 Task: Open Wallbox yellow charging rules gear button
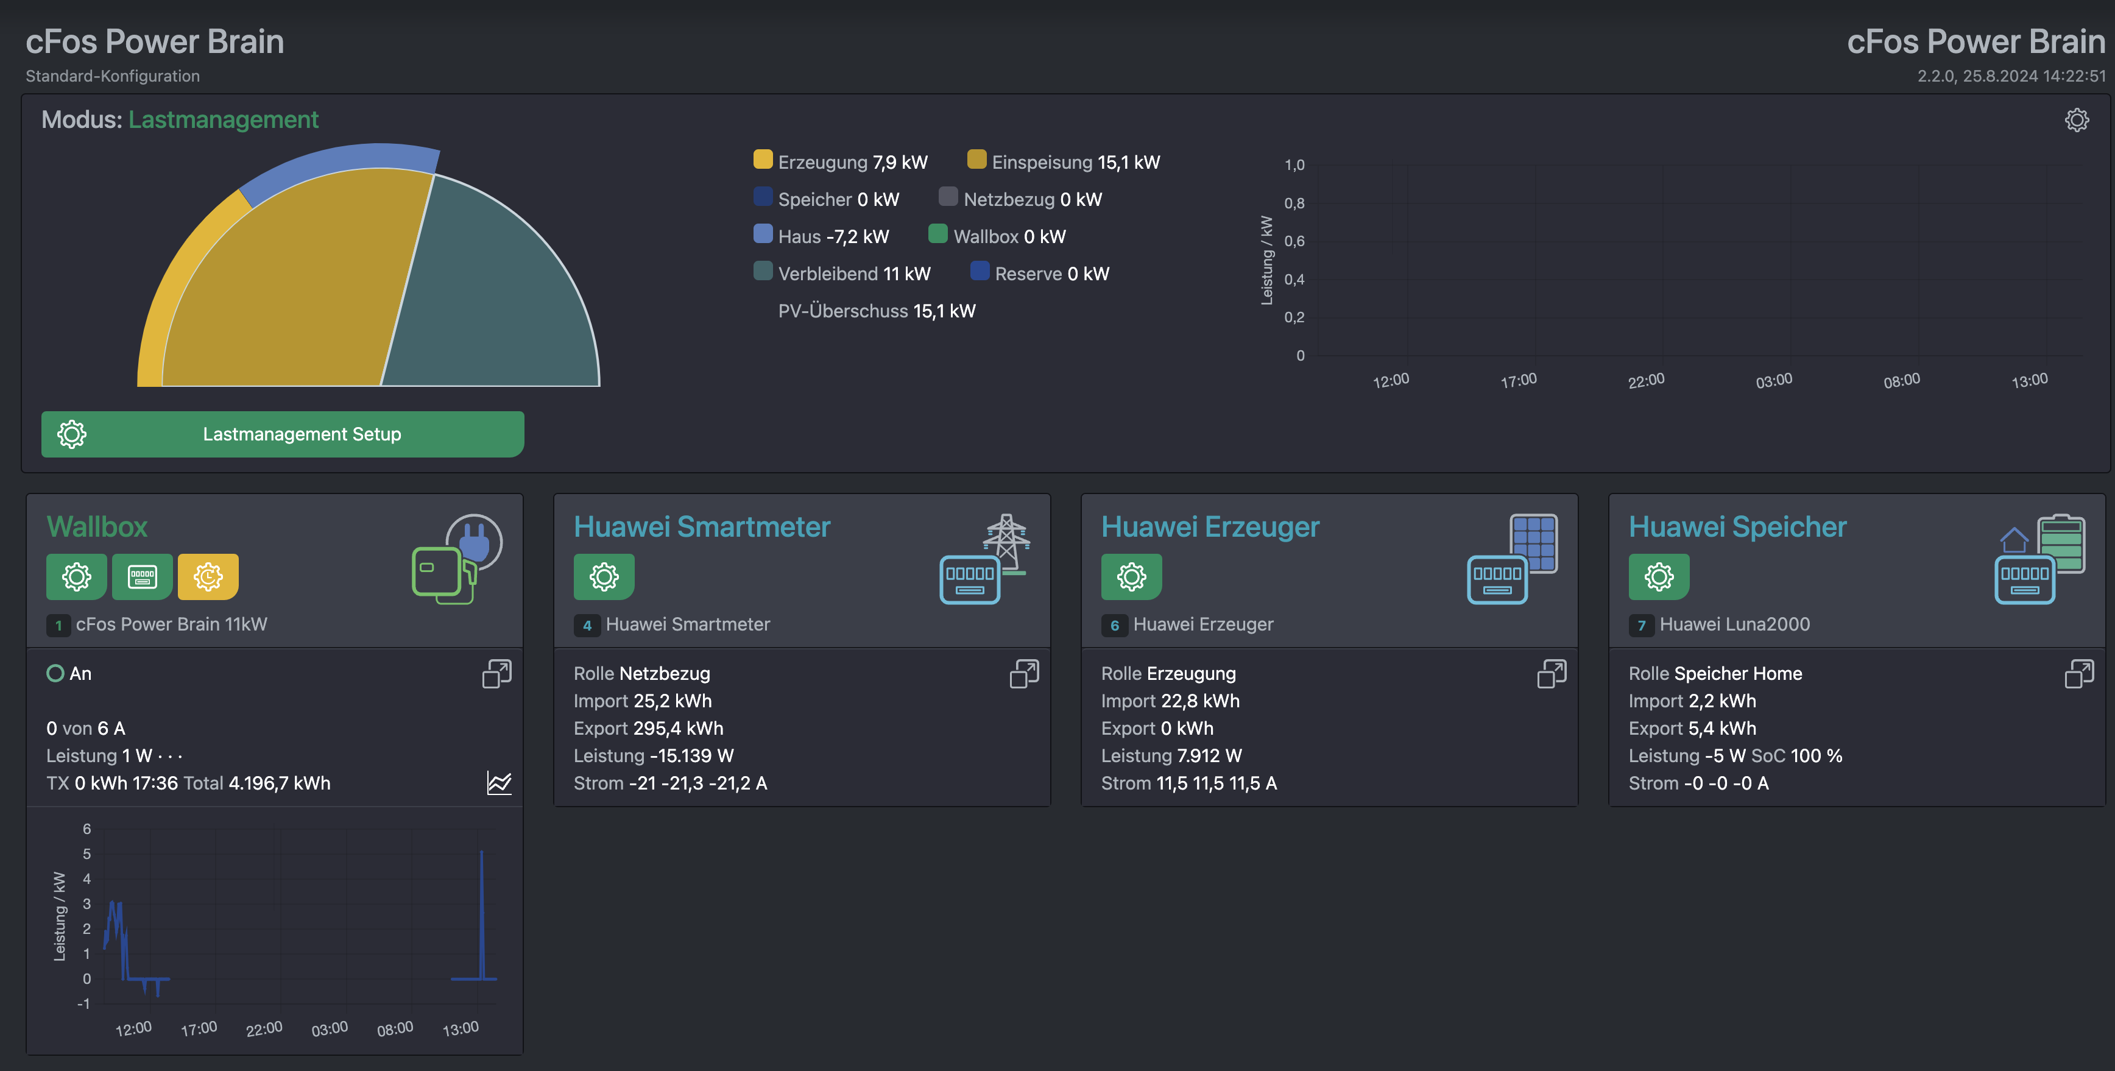point(208,576)
